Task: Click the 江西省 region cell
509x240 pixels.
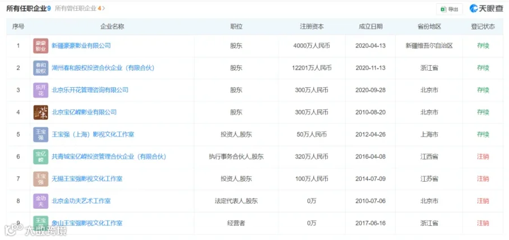Action: tap(429, 157)
